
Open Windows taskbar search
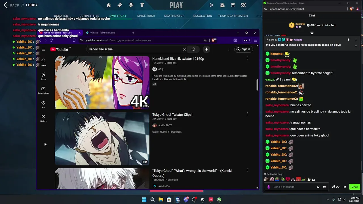tap(153, 199)
